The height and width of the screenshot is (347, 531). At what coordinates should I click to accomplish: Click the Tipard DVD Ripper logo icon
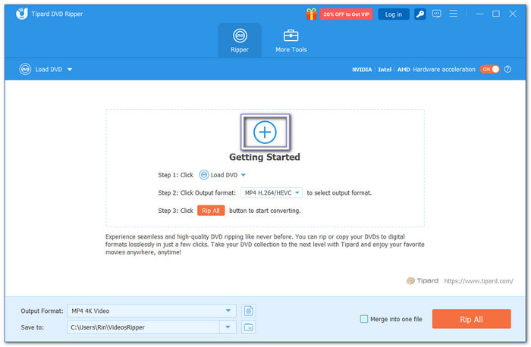tap(22, 14)
